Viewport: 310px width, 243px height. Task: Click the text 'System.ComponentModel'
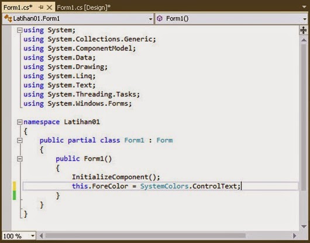coord(90,48)
